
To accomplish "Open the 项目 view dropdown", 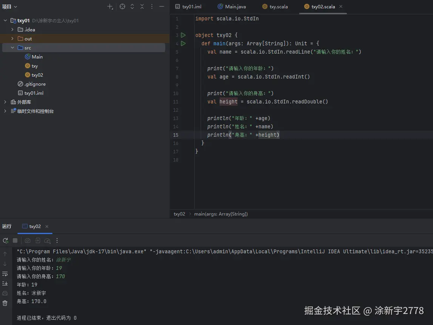I will coord(10,7).
